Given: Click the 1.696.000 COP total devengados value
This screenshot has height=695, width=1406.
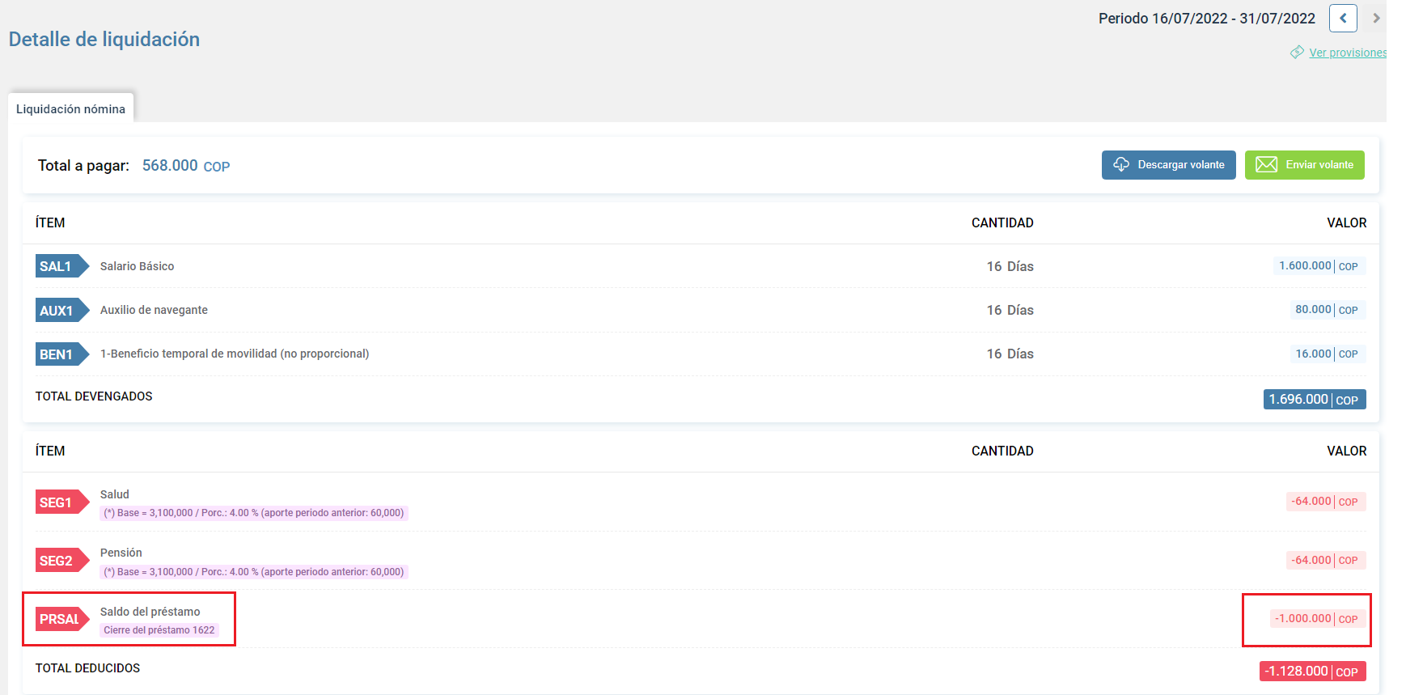Looking at the screenshot, I should click(1315, 400).
